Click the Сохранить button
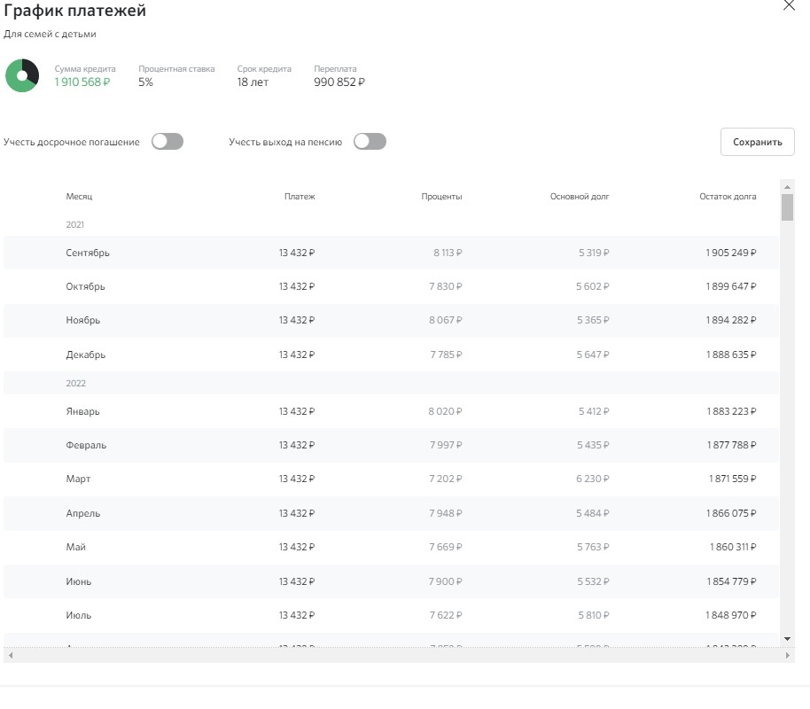 pyautogui.click(x=758, y=142)
